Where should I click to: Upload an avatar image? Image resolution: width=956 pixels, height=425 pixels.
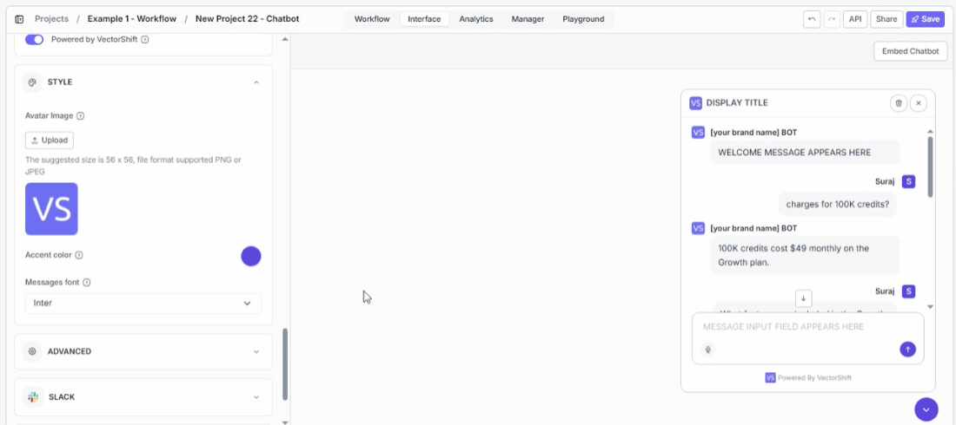[50, 140]
